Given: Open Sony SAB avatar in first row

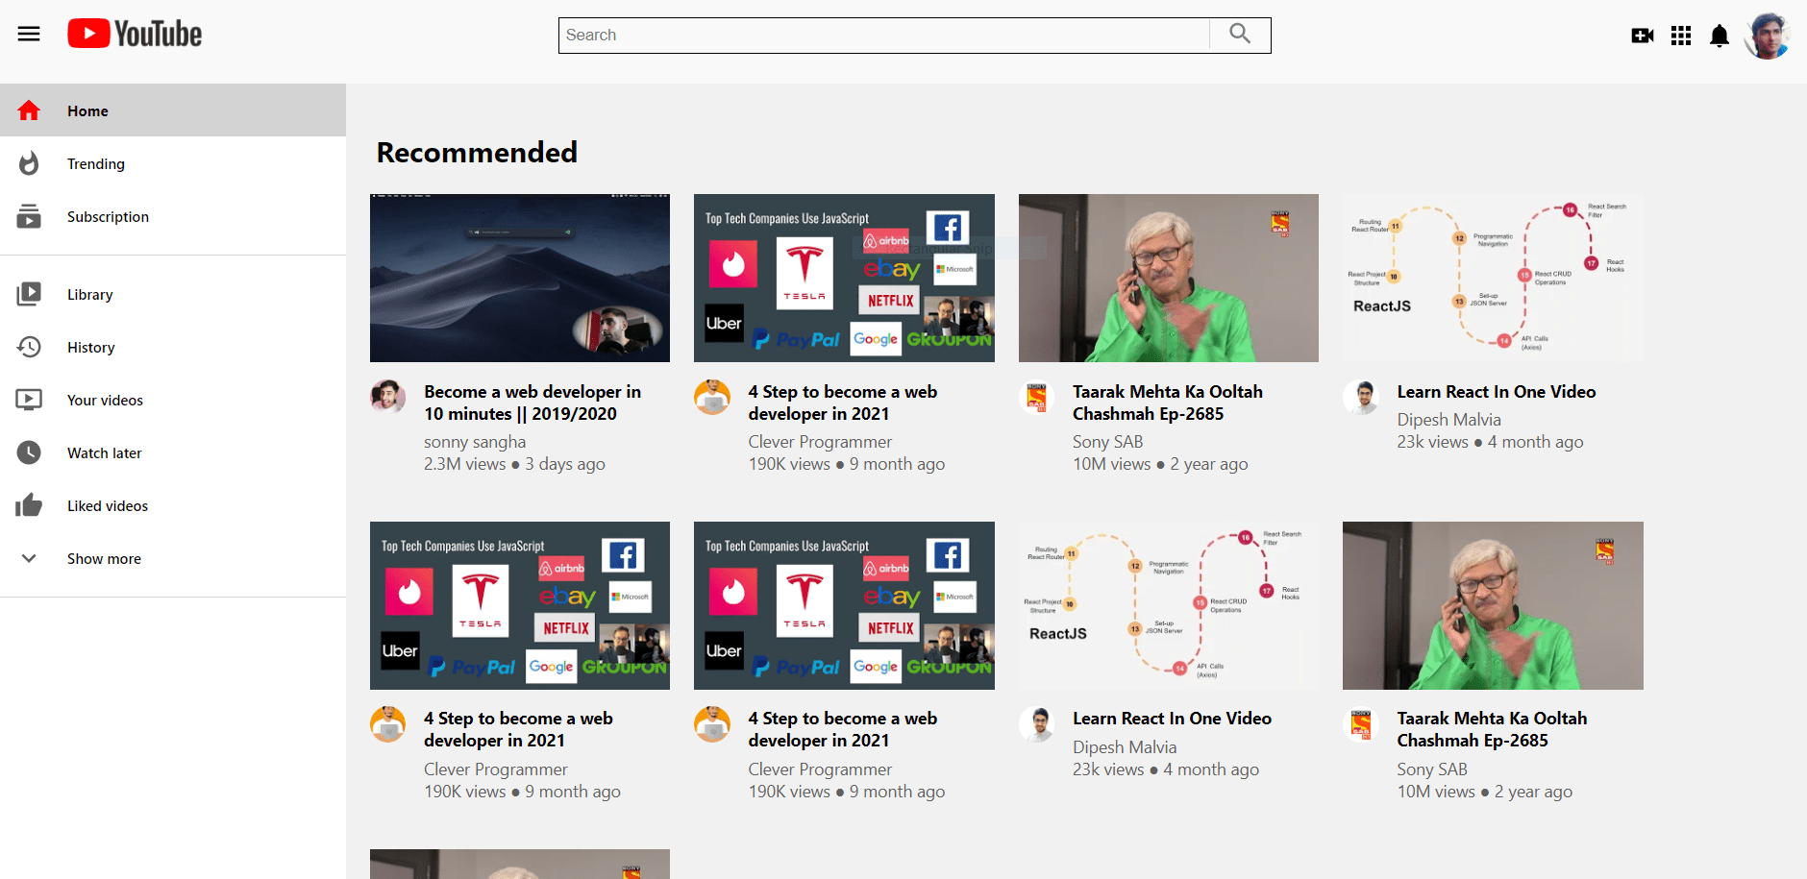Looking at the screenshot, I should [1036, 397].
